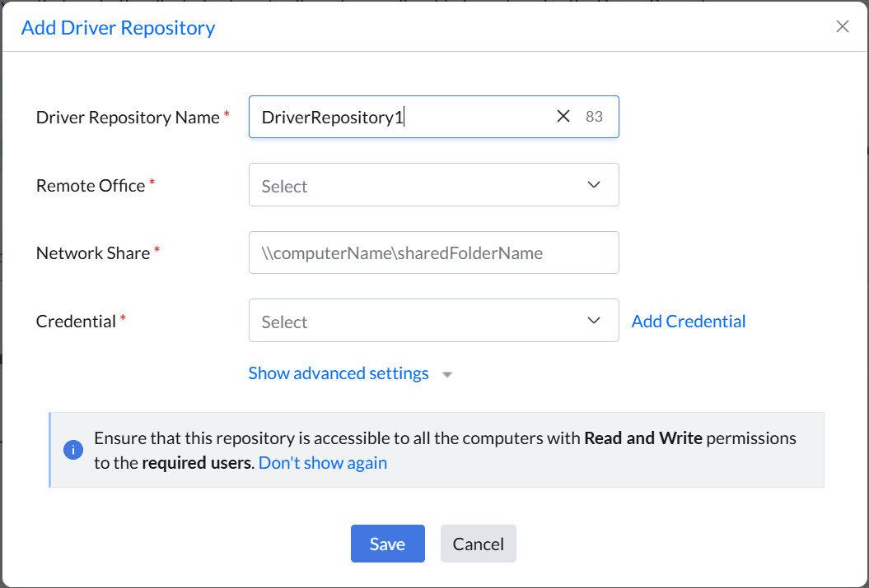Viewport: 869px width, 588px height.
Task: Focus the Network Share input field
Action: (x=434, y=252)
